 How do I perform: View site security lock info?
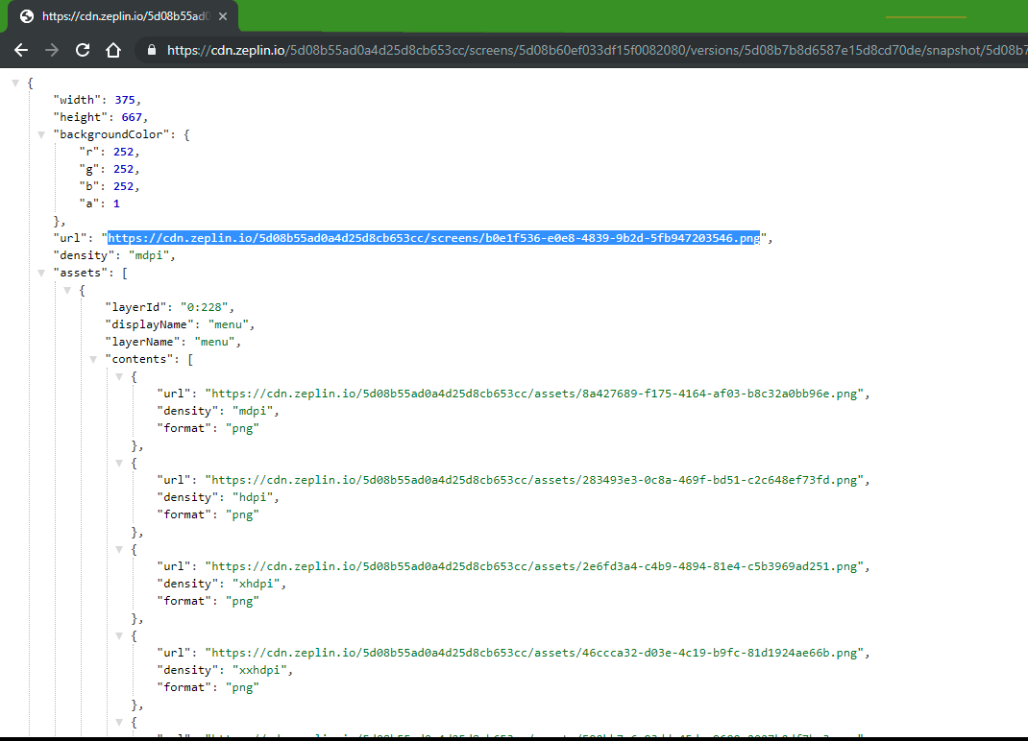pos(152,50)
